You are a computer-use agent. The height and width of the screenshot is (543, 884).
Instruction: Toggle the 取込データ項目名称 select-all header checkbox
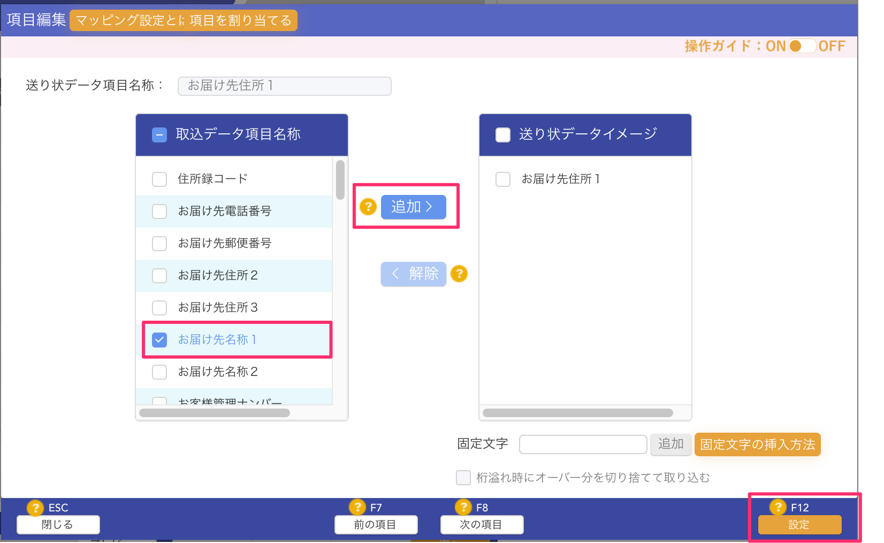click(x=159, y=134)
